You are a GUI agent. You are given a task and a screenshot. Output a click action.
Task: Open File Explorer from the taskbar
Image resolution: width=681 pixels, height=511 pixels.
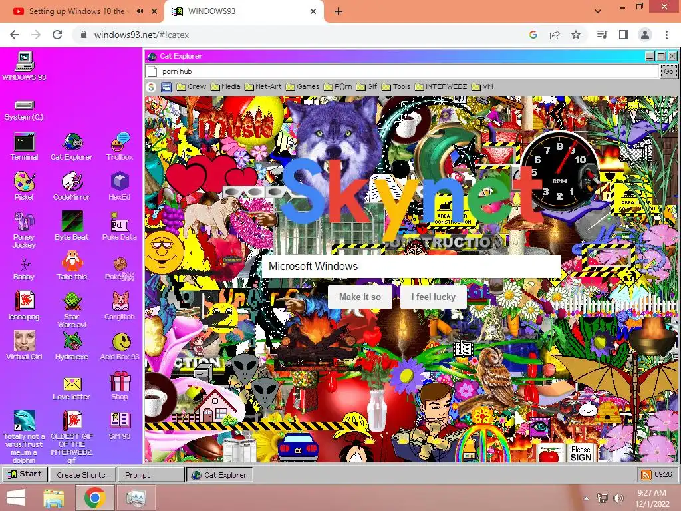pyautogui.click(x=53, y=498)
